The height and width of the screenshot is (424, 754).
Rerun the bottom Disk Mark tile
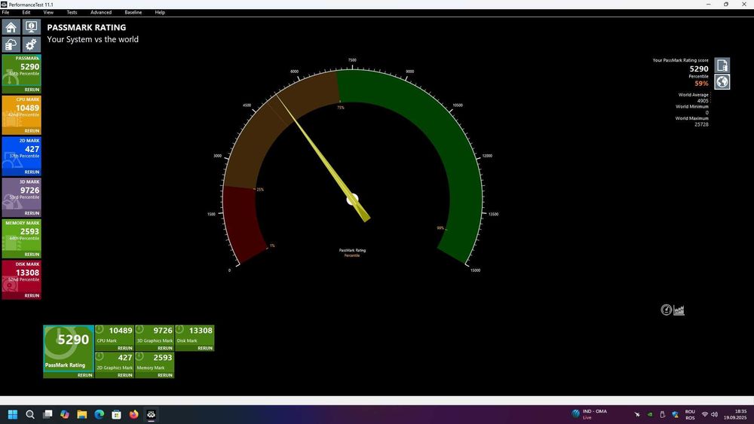pos(205,348)
